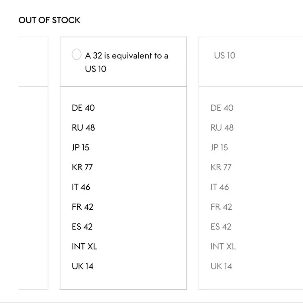303x303 pixels.
Task: Click UK 14 in the middle card
Action: click(x=82, y=266)
